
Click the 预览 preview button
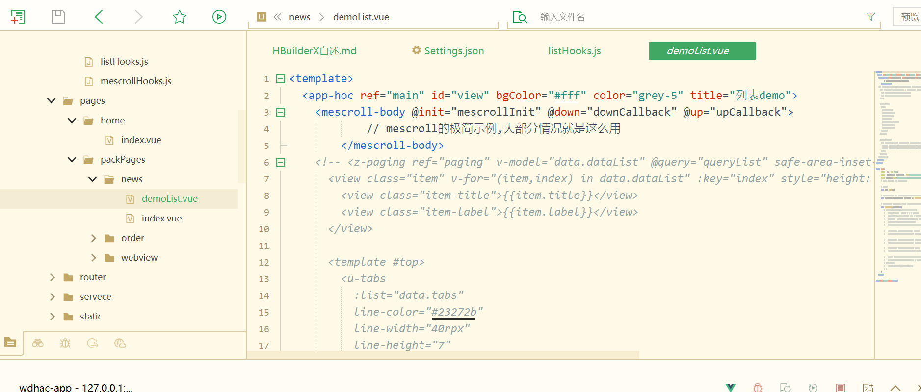909,17
